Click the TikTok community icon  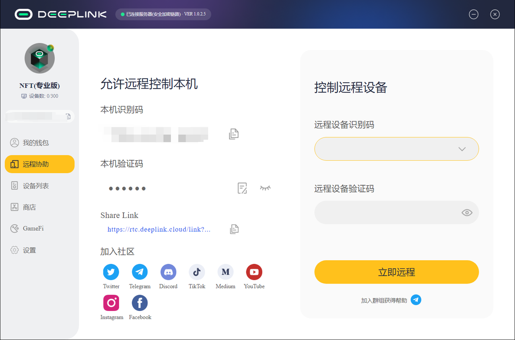[x=197, y=272]
